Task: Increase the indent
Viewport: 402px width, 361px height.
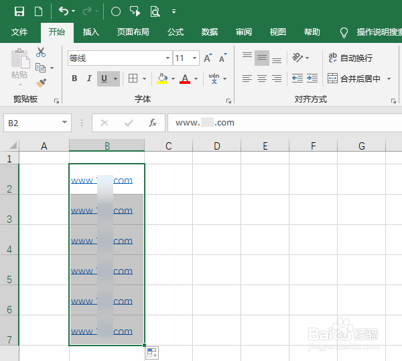Action: point(312,79)
